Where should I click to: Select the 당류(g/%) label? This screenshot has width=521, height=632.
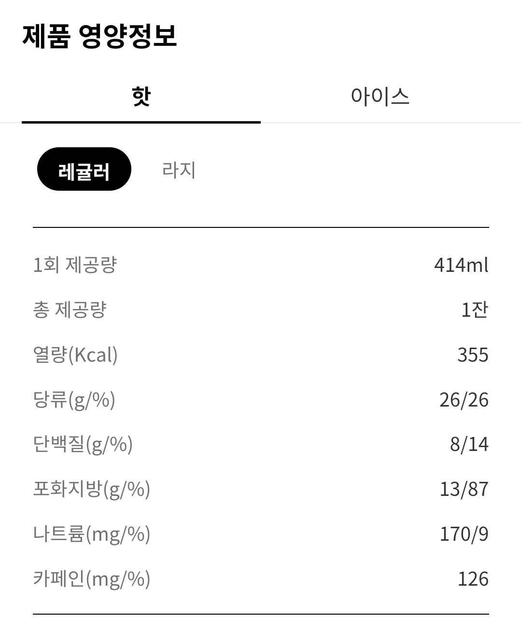[74, 400]
